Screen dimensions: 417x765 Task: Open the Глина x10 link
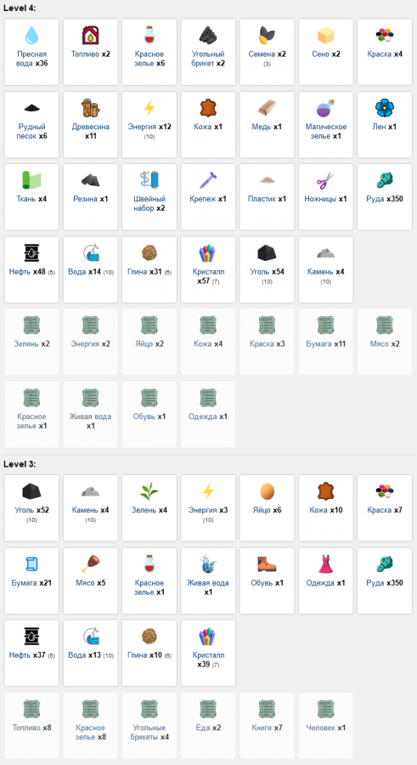tap(145, 655)
